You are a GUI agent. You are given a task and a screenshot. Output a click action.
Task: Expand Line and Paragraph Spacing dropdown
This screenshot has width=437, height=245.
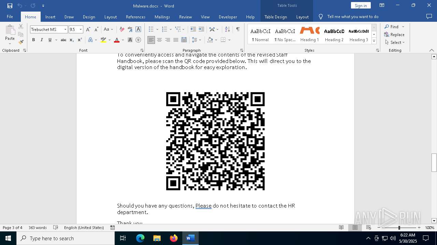point(200,40)
